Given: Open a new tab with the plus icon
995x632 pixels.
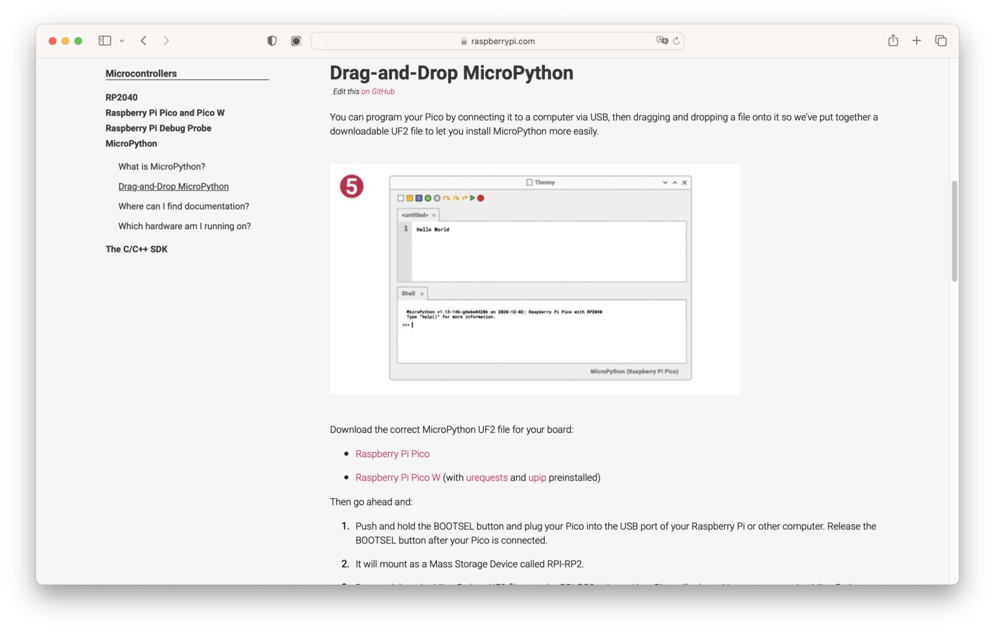Looking at the screenshot, I should (917, 40).
